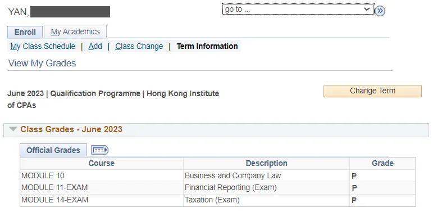Select the MODULE 11-EXAM course cell

click(102, 188)
